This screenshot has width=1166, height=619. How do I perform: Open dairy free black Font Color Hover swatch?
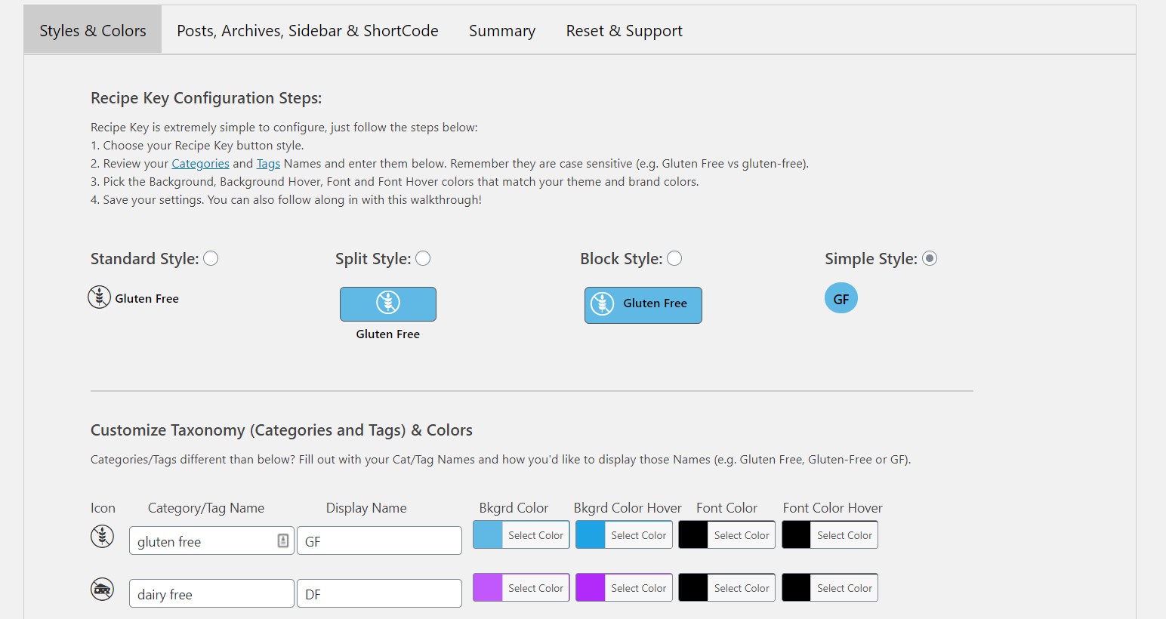[x=797, y=588]
